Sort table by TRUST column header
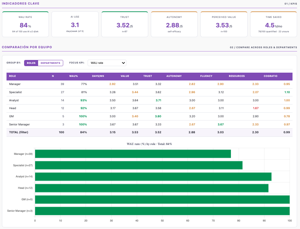 [148, 76]
